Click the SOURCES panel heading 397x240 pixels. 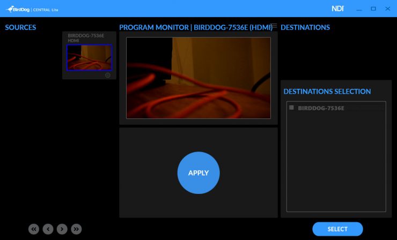pos(20,27)
